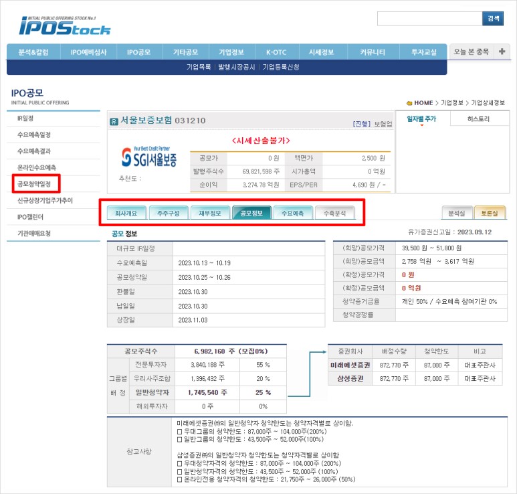Open the 투자교실 menu
517x494 pixels.
(x=423, y=52)
